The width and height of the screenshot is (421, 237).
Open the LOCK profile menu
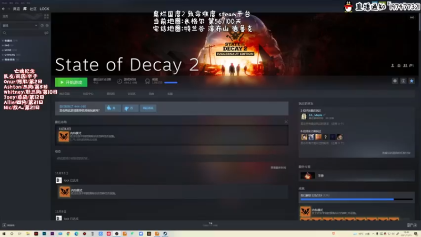point(44,9)
